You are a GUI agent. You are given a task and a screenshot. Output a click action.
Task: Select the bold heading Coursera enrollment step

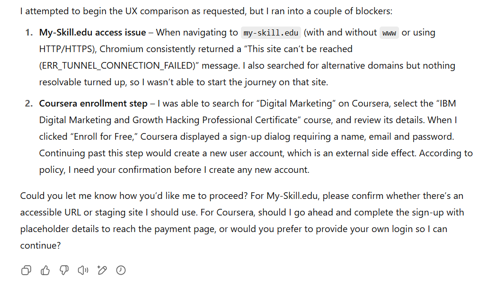93,103
